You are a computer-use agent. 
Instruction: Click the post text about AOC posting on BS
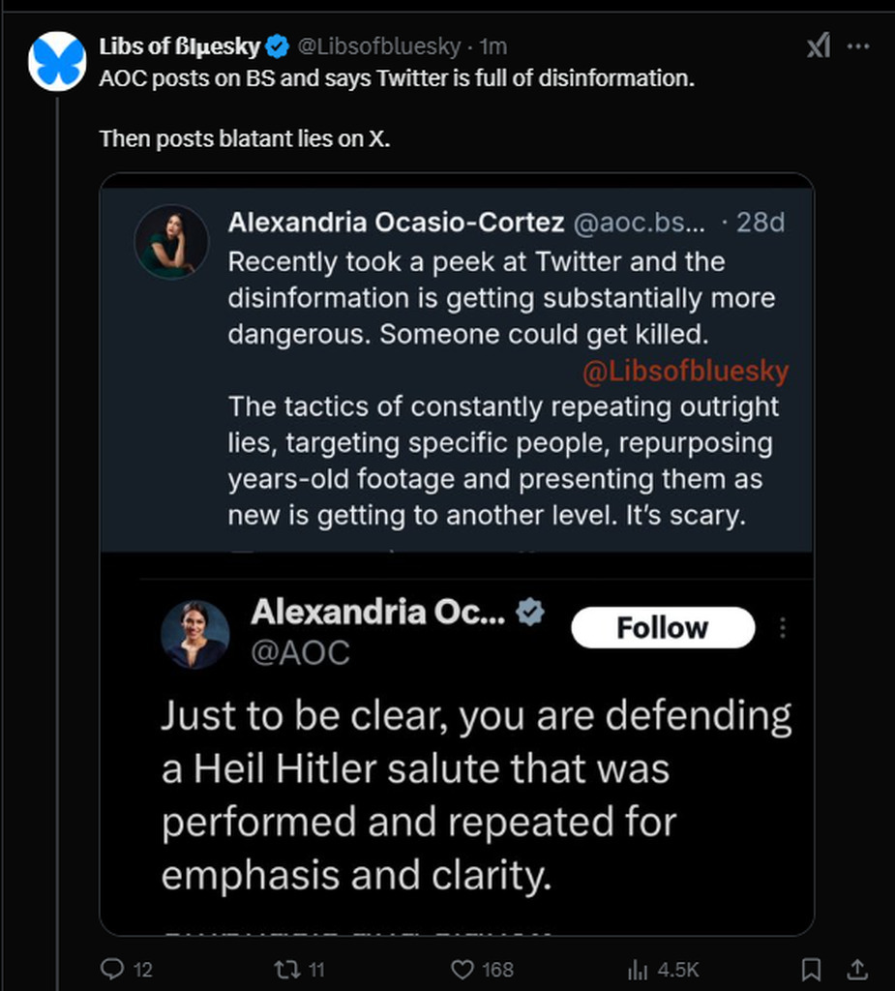click(x=397, y=79)
